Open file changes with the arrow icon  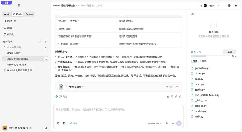pos(176,87)
